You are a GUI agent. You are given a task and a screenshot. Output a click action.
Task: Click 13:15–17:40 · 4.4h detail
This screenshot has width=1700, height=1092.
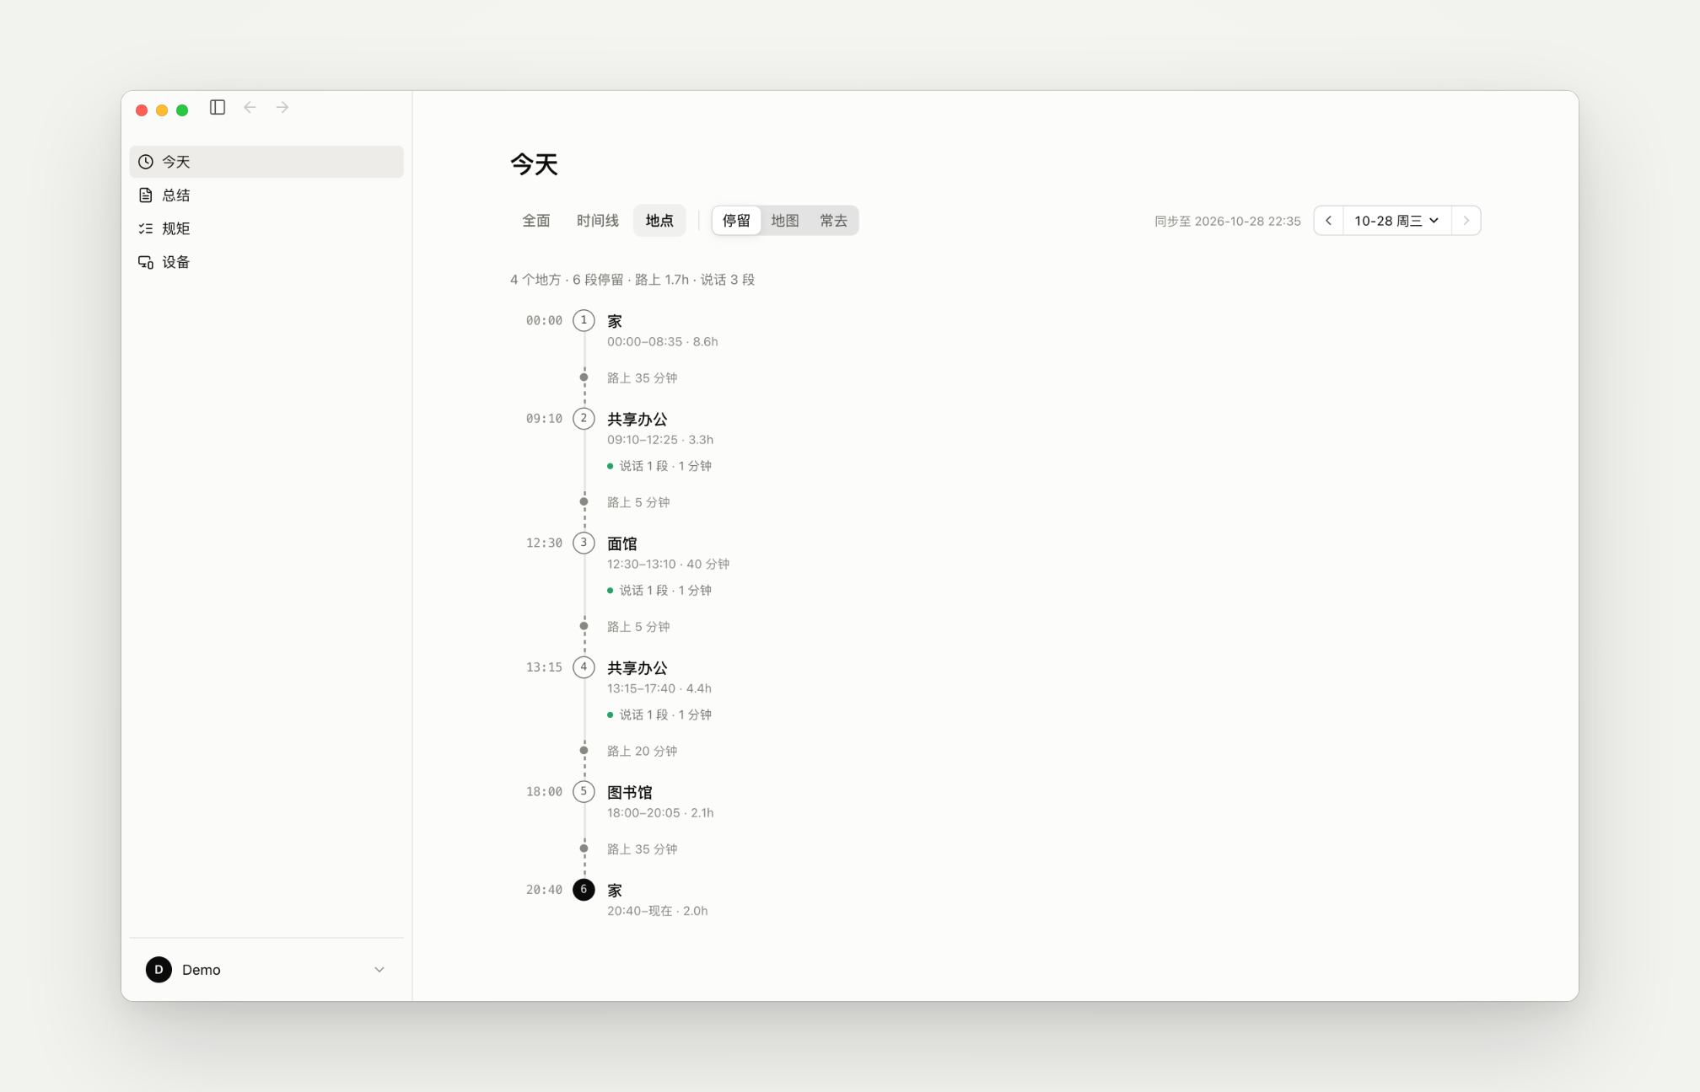(x=659, y=688)
